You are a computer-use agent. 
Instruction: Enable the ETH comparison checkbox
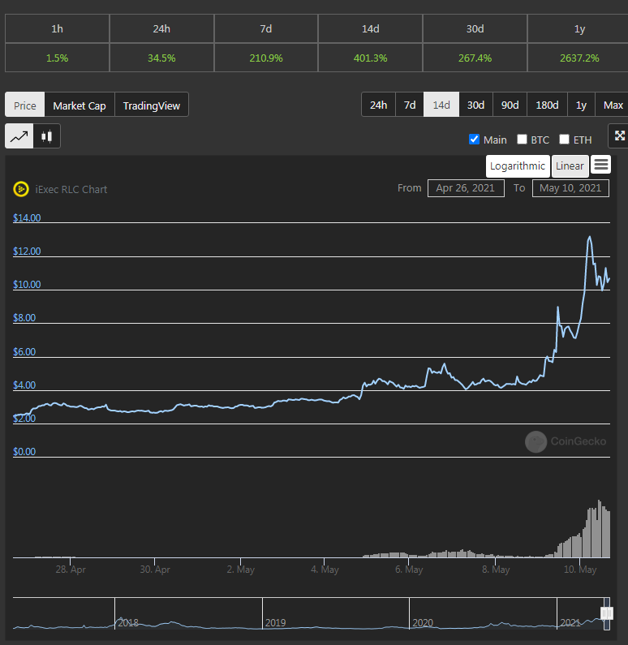click(x=564, y=140)
